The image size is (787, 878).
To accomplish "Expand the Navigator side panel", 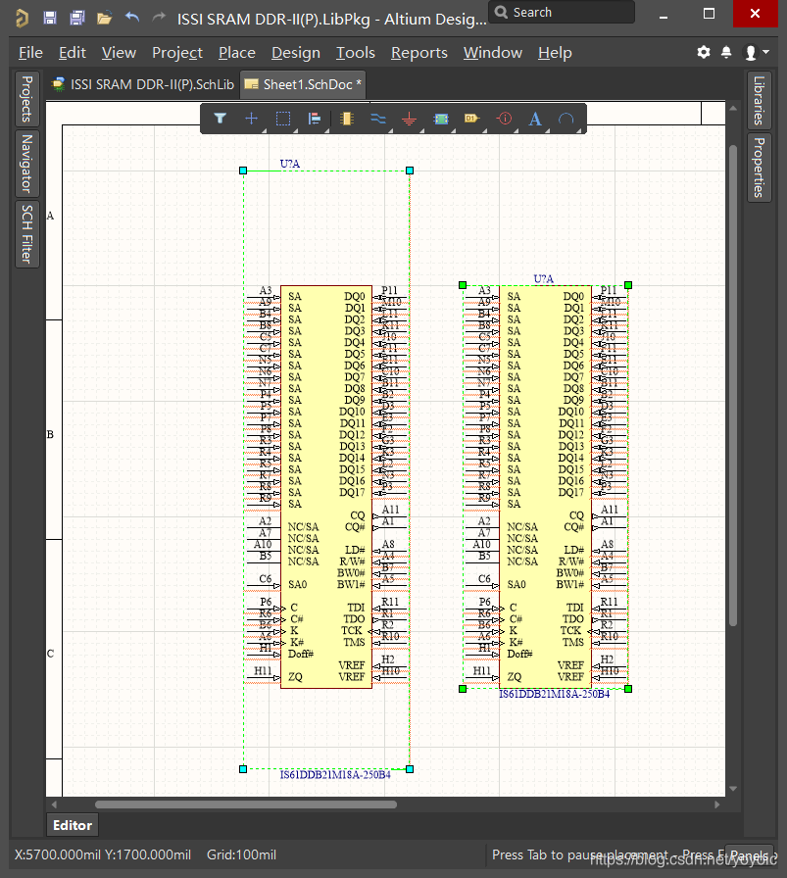I will pyautogui.click(x=26, y=163).
